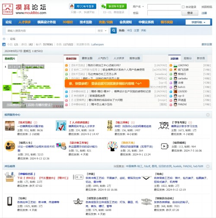Switch to the 新会员 tab
Viewport: 216px width, 218px height.
pyautogui.click(x=201, y=58)
